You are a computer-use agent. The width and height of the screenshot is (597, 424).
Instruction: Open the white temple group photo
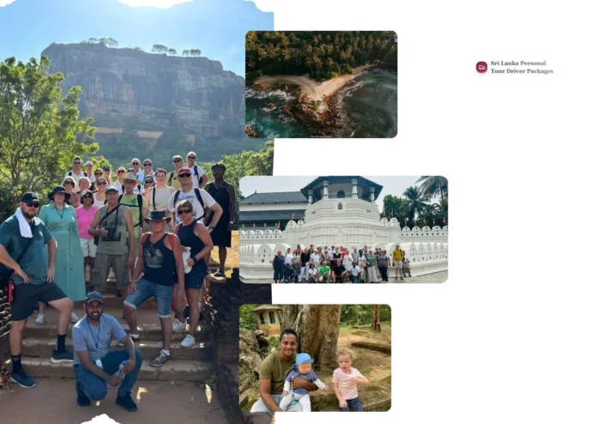point(343,229)
